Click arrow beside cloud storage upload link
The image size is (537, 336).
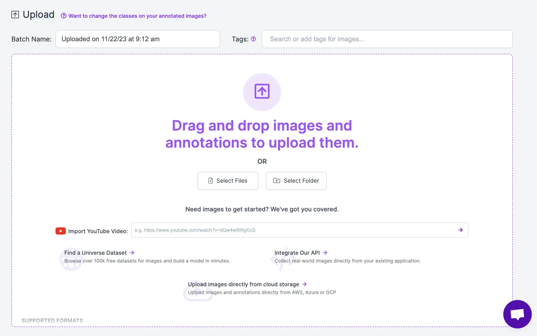pos(304,284)
